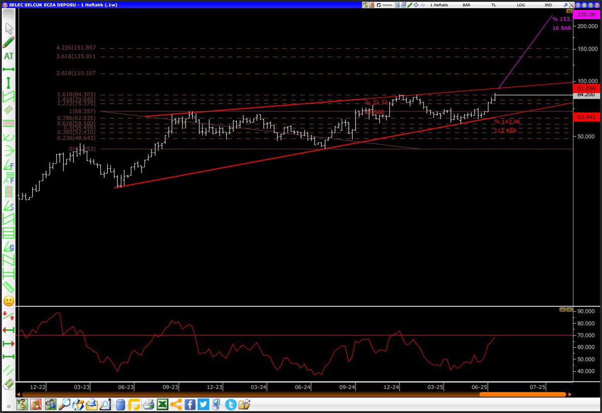Click the green pencil icon in top toolbar
Screen dimensions: 602x413
pos(409,5)
